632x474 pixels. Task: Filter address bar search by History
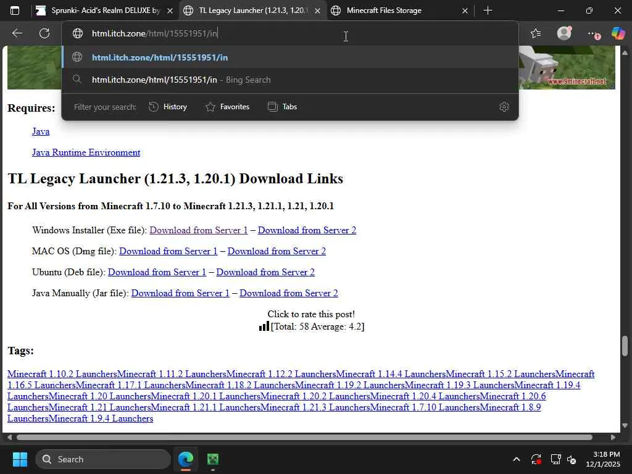pyautogui.click(x=168, y=107)
